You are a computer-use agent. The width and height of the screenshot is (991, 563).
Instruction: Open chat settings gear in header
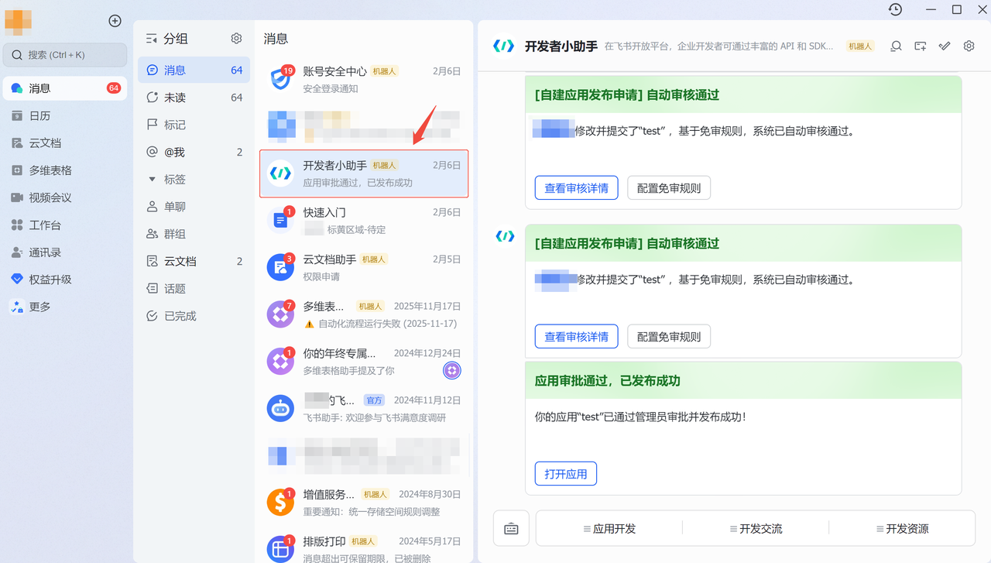coord(969,46)
